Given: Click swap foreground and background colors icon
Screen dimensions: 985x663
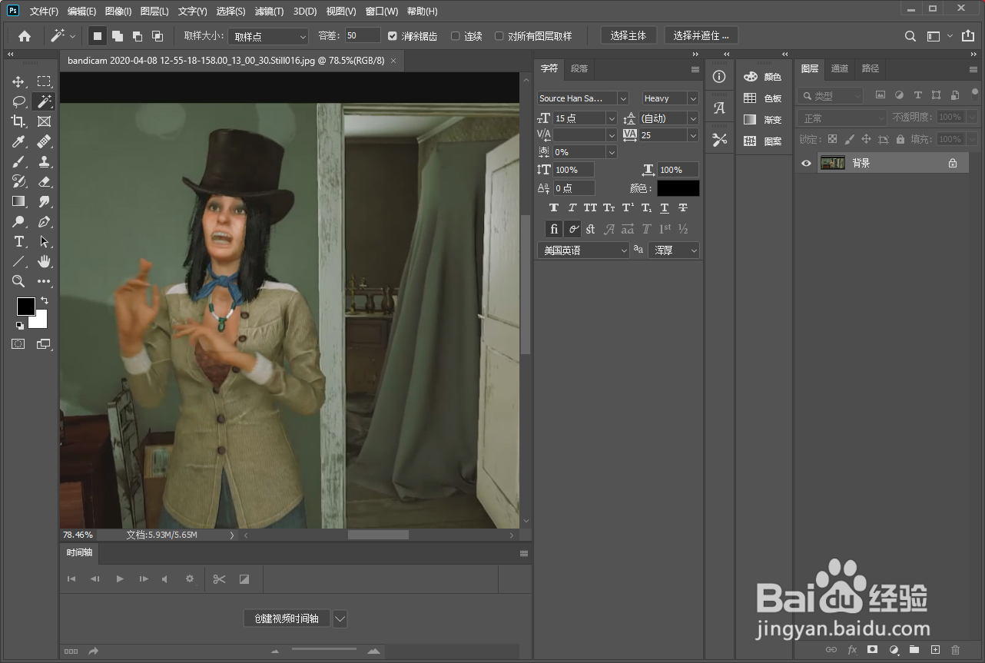Looking at the screenshot, I should pyautogui.click(x=45, y=300).
